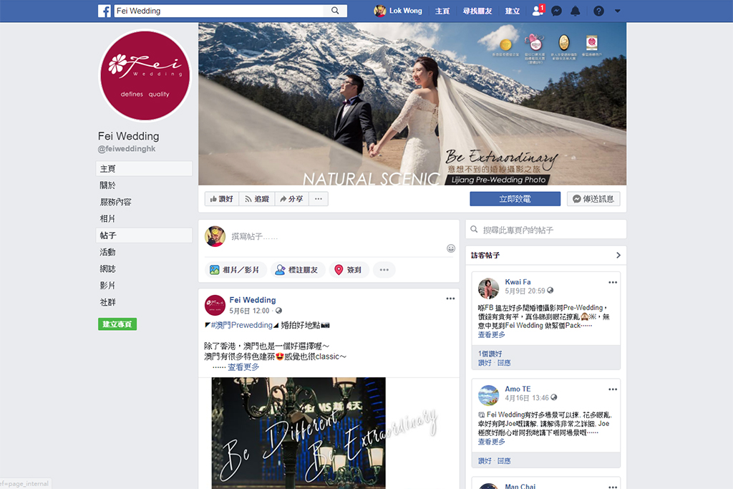Viewport: 733px width, 489px height.
Task: Click the Facebook logo icon
Action: (105, 11)
